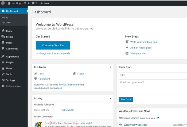Click the Comments bubble icon in sidebar

click(x=3, y=48)
